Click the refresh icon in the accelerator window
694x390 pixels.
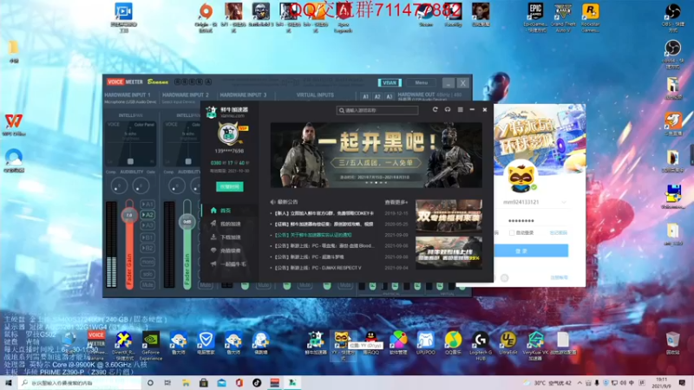435,110
